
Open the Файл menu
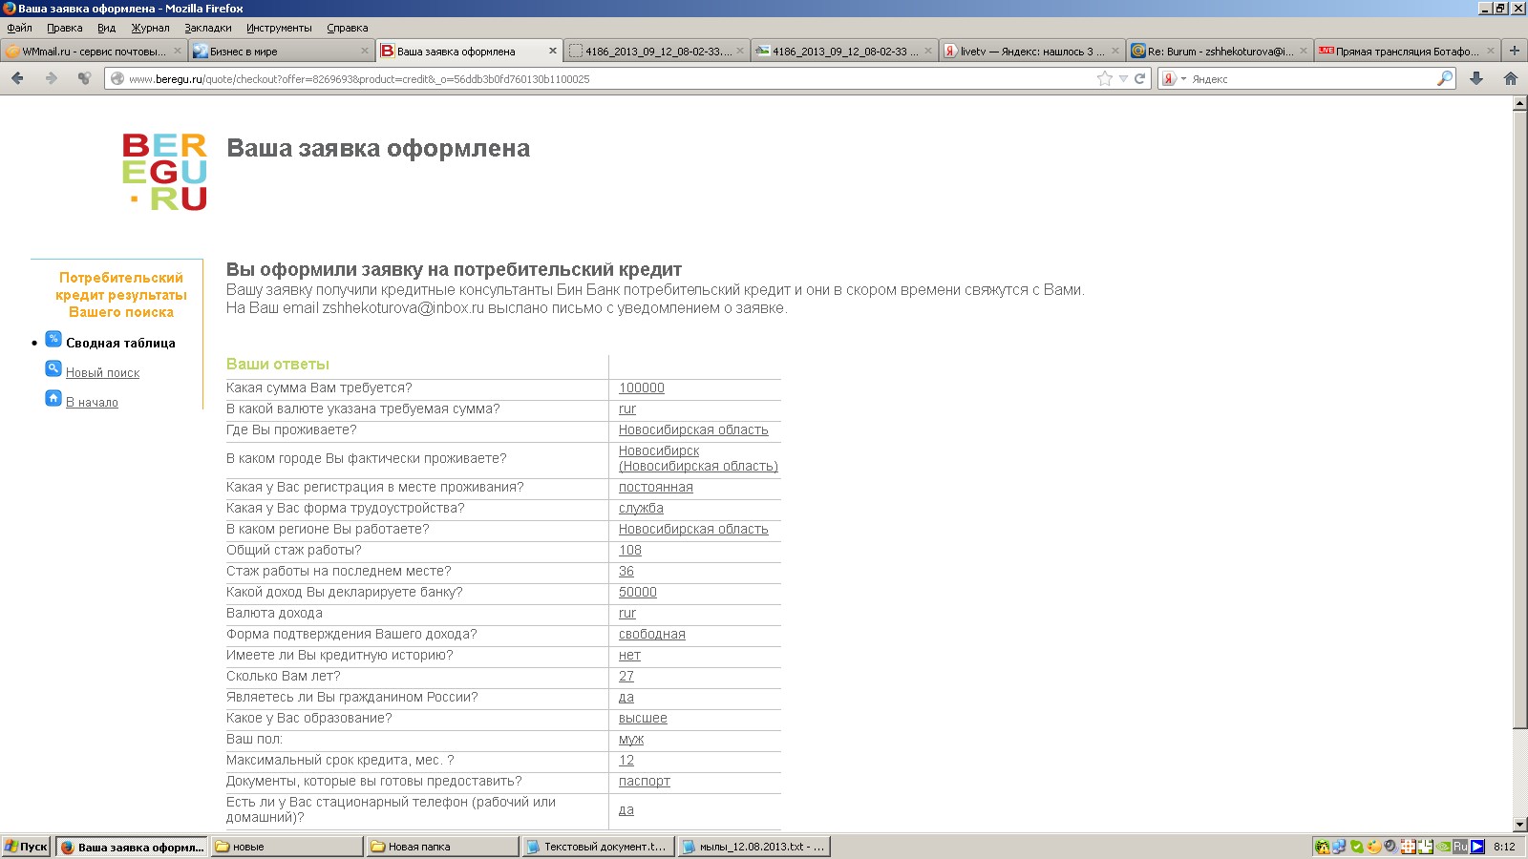(19, 28)
